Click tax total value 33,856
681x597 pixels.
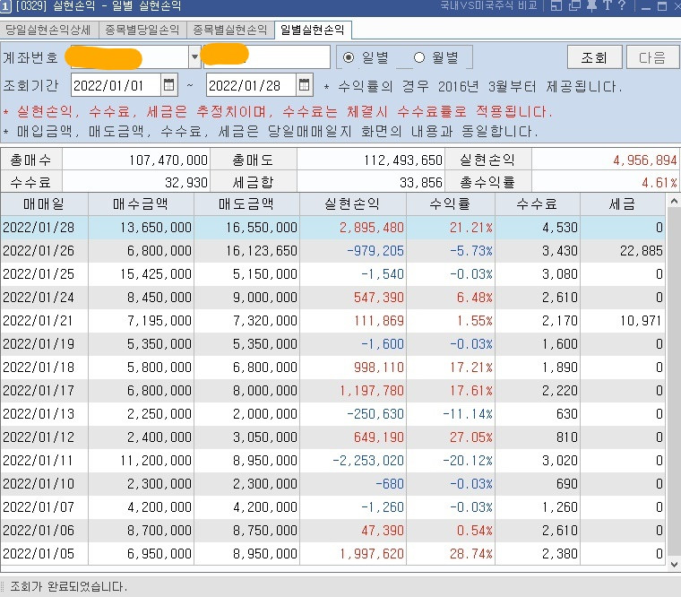tap(421, 183)
